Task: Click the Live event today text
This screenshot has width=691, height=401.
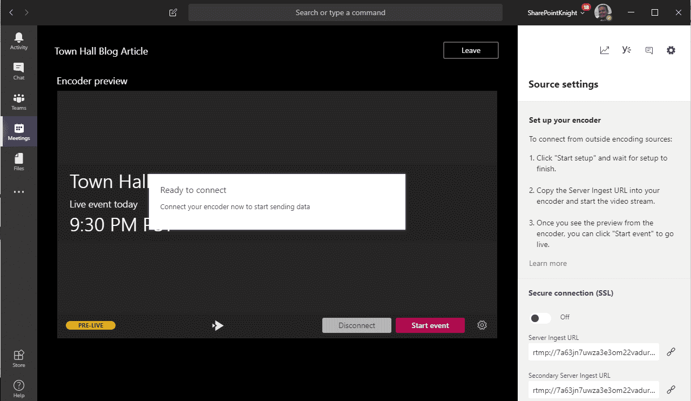Action: coord(104,204)
